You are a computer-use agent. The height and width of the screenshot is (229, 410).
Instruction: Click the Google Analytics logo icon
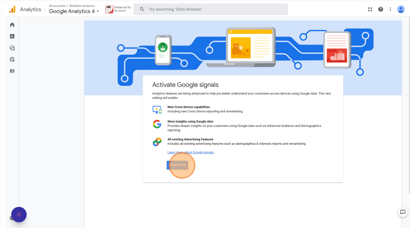point(12,9)
